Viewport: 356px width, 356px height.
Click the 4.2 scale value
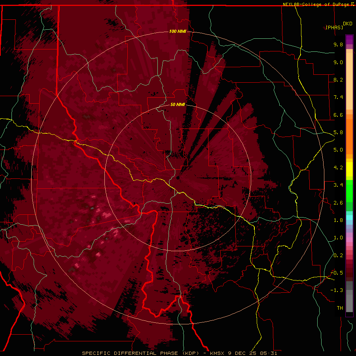[338, 168]
